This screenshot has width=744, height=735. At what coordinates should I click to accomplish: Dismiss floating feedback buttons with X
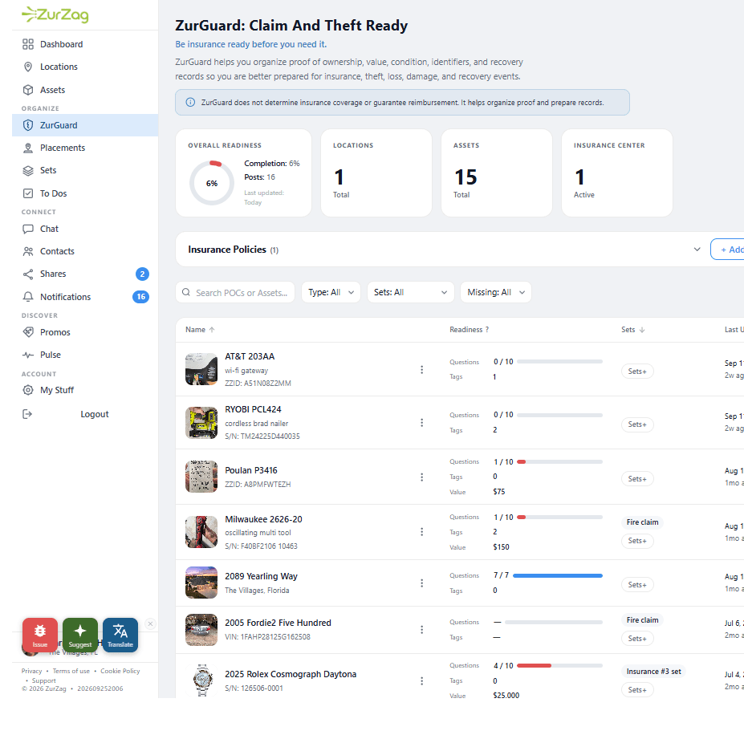point(150,624)
